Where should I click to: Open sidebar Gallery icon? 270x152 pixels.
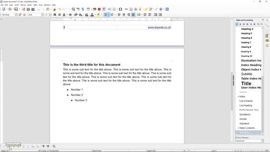click(267, 41)
